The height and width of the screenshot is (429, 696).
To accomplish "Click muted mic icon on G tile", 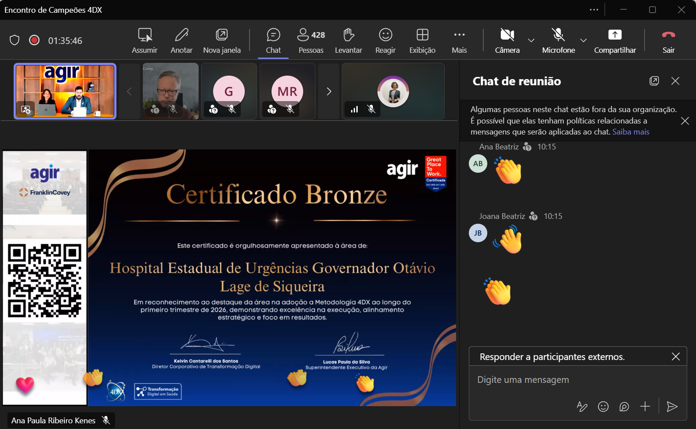I will 232,109.
